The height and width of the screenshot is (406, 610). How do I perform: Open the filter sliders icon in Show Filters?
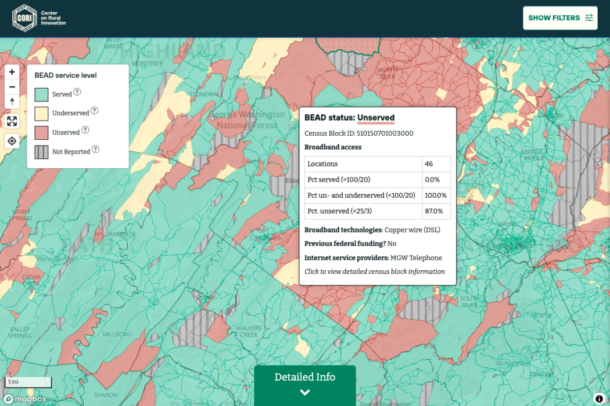[x=589, y=17]
